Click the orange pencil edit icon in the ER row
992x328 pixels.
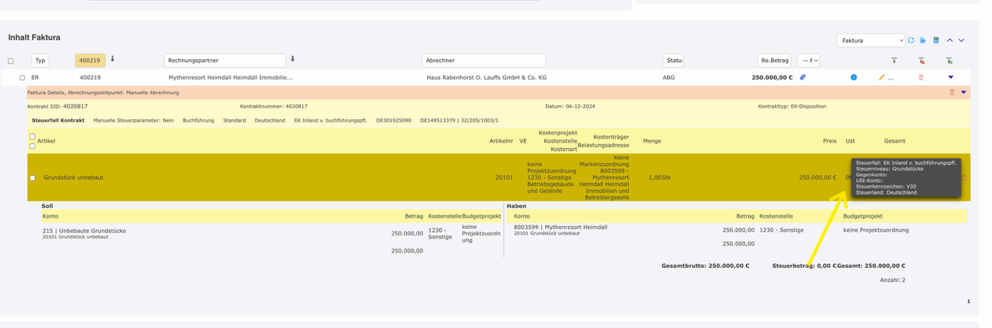(882, 78)
